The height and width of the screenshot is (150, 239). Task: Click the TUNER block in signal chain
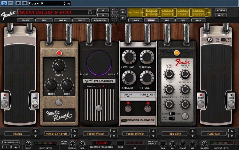pos(136,13)
